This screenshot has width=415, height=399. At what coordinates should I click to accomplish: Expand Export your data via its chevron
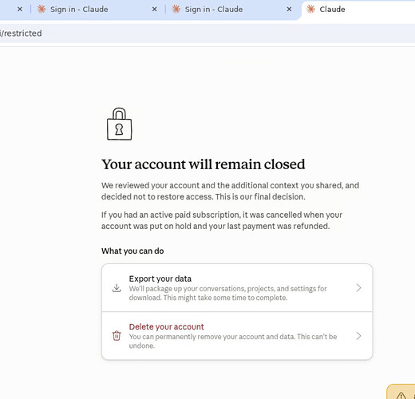(x=358, y=288)
